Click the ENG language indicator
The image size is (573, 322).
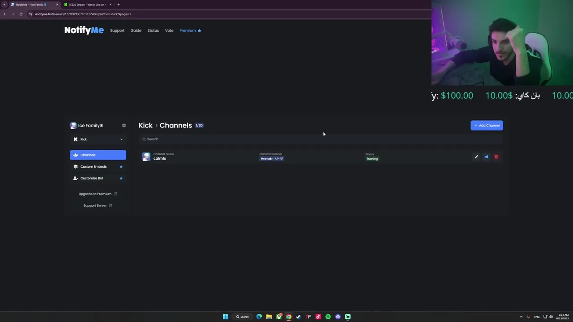coord(537,317)
